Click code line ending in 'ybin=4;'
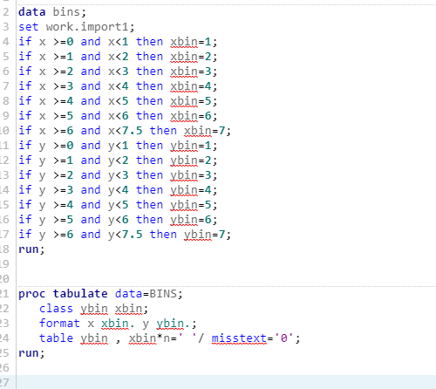Screen dimensions: 436x389 pos(118,190)
